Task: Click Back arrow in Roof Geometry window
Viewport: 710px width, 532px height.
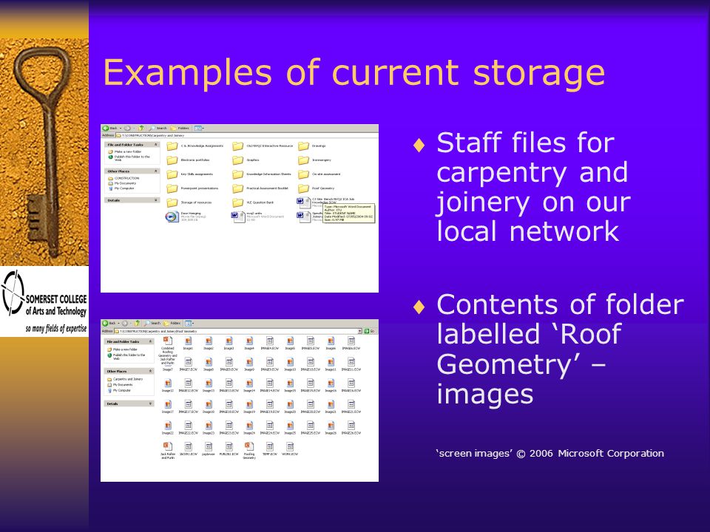Action: click(x=106, y=324)
